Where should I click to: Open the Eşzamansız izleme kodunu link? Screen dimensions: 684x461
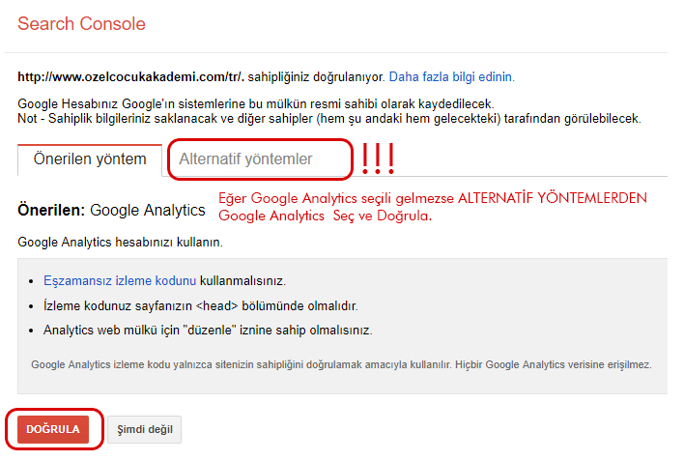pos(120,280)
